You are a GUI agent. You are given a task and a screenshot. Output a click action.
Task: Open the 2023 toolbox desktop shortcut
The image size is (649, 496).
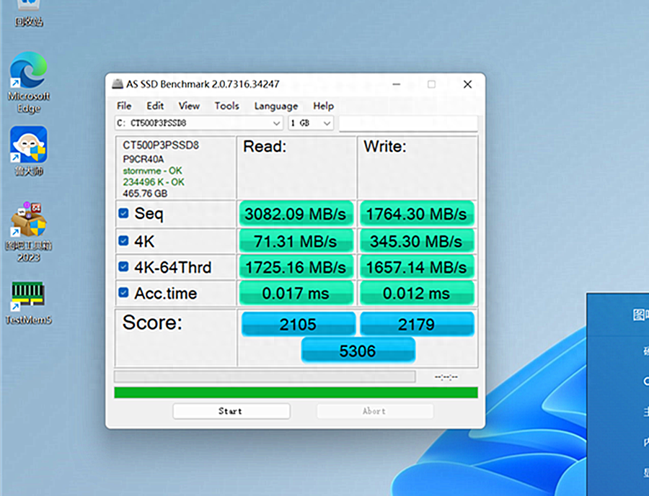coord(29,232)
